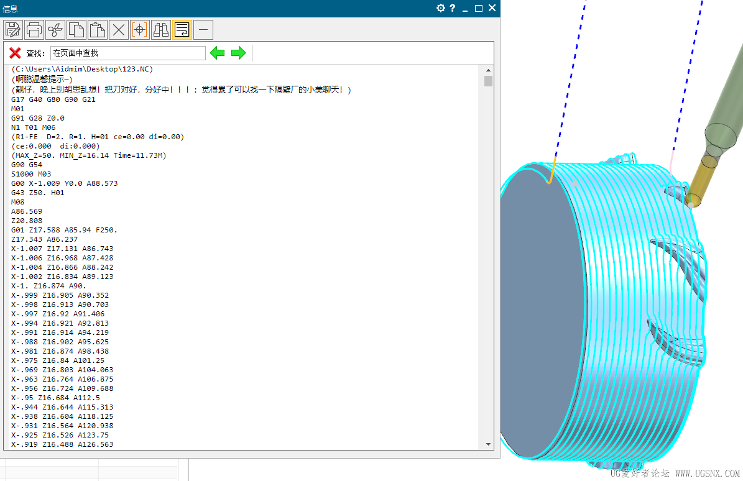Cancel search with the red X button
This screenshot has width=743, height=481.
click(x=14, y=53)
